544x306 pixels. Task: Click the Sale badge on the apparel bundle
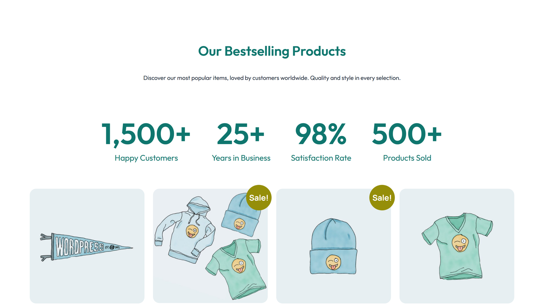259,198
